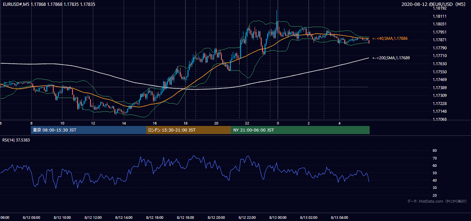Click the 東京 08:00-15:30 JST session bar

click(x=88, y=130)
